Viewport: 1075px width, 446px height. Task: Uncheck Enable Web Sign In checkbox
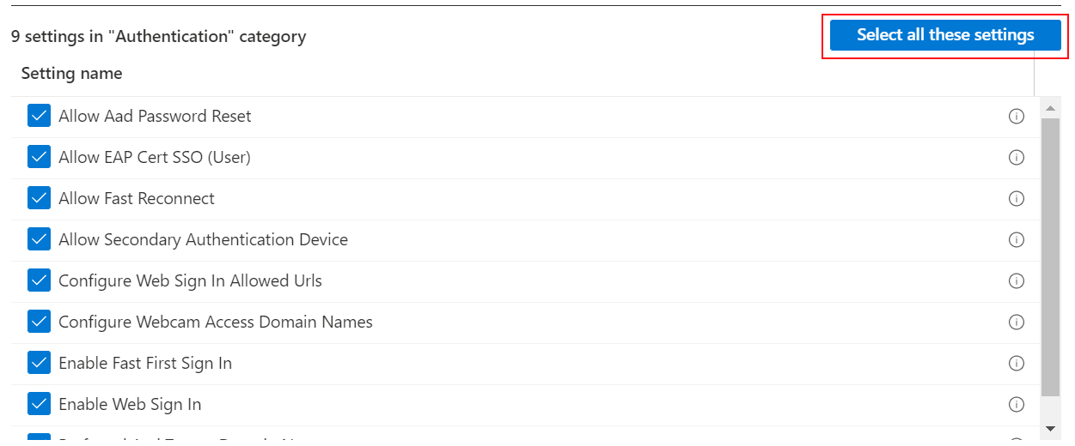pyautogui.click(x=40, y=404)
